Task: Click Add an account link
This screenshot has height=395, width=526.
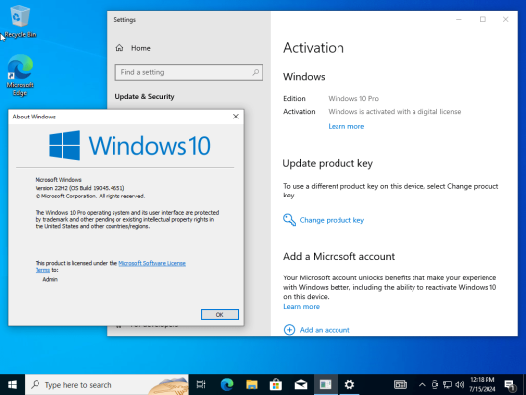Action: 325,330
